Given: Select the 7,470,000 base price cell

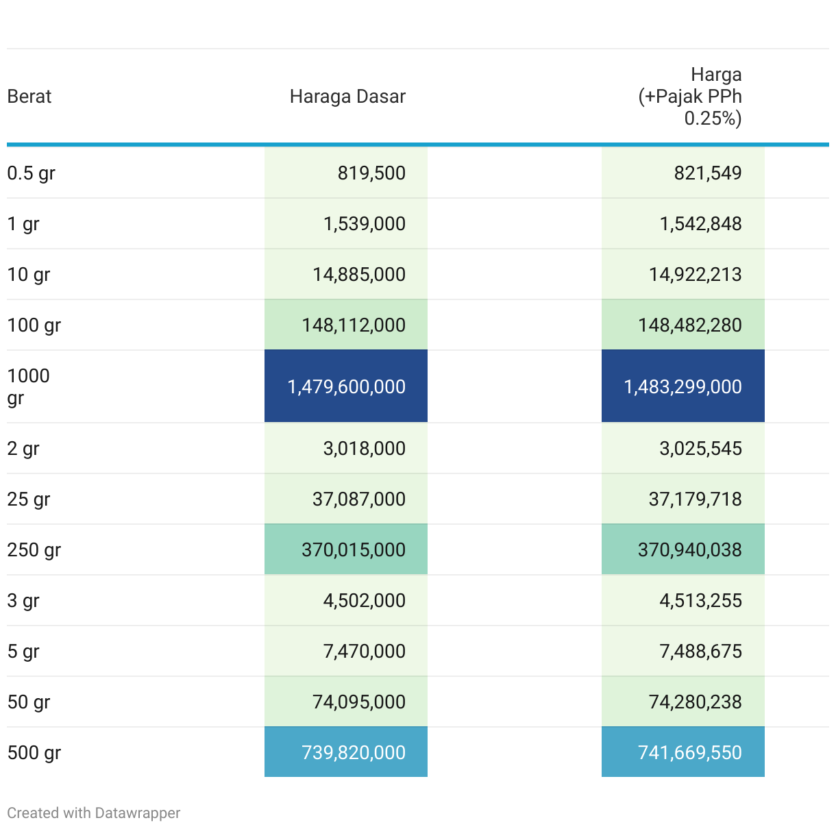Looking at the screenshot, I should click(364, 651).
